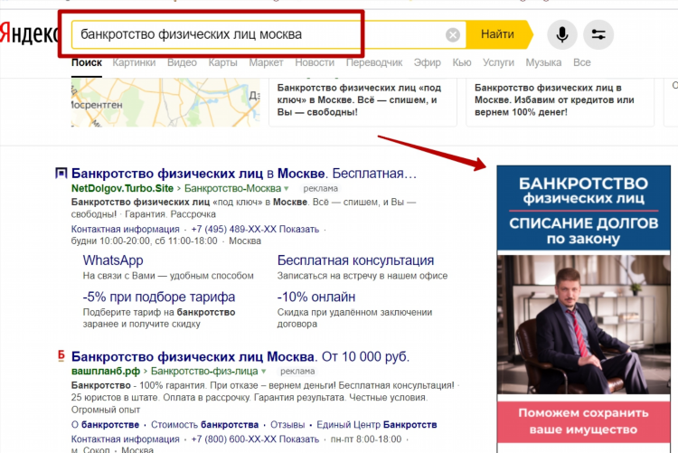678x453 pixels.
Task: Click the Банкротство-физ-лица breadcrumb link
Action: pyautogui.click(x=204, y=372)
